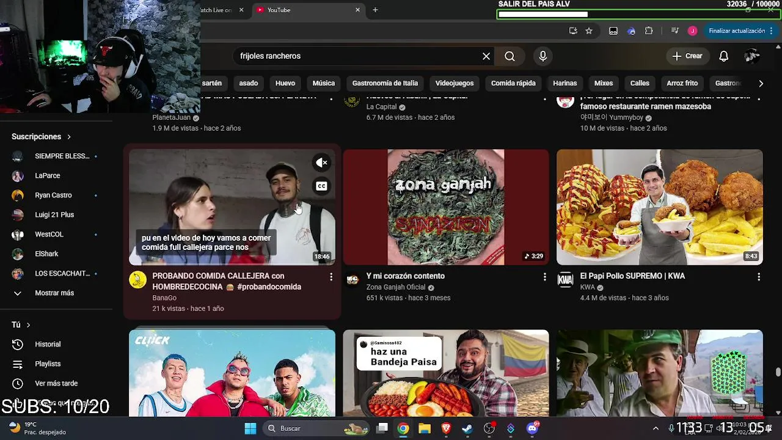Open the KWA channel avatar
This screenshot has height=440, width=782.
pos(565,280)
